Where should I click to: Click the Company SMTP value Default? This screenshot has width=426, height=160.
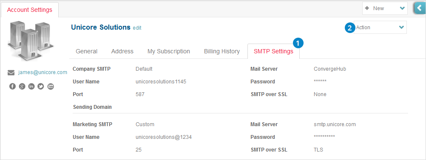tap(144, 69)
